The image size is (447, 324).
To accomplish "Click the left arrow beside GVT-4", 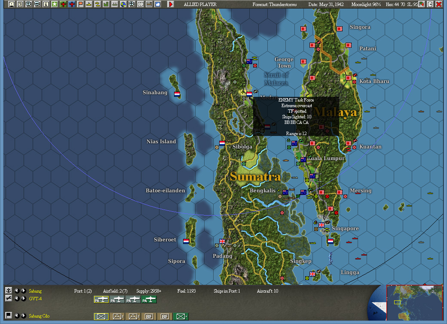I will 17,299.
